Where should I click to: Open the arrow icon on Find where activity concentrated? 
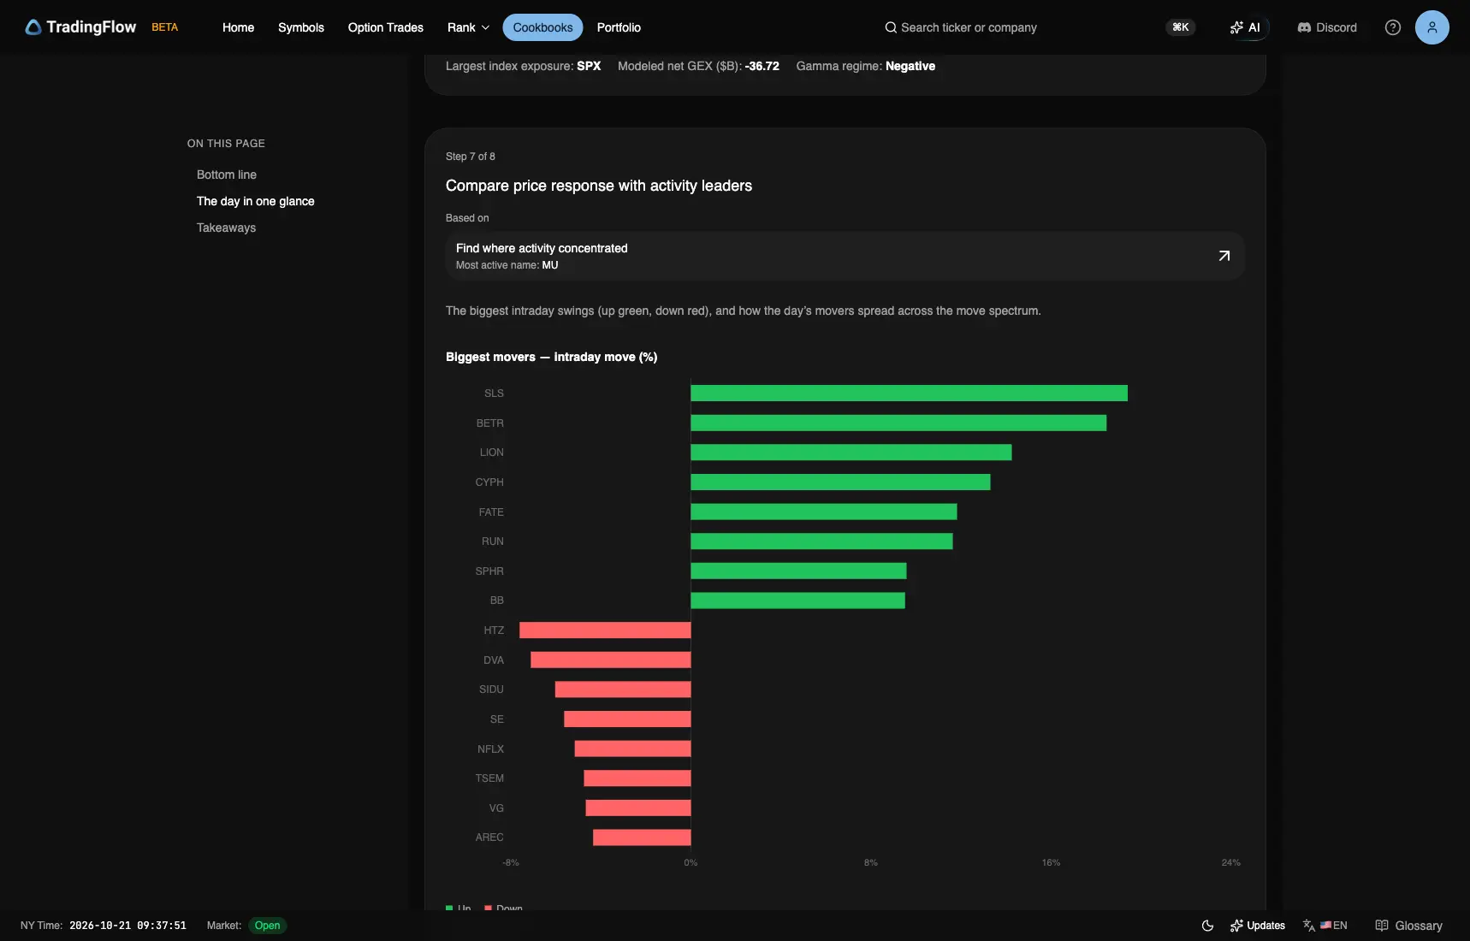tap(1224, 256)
